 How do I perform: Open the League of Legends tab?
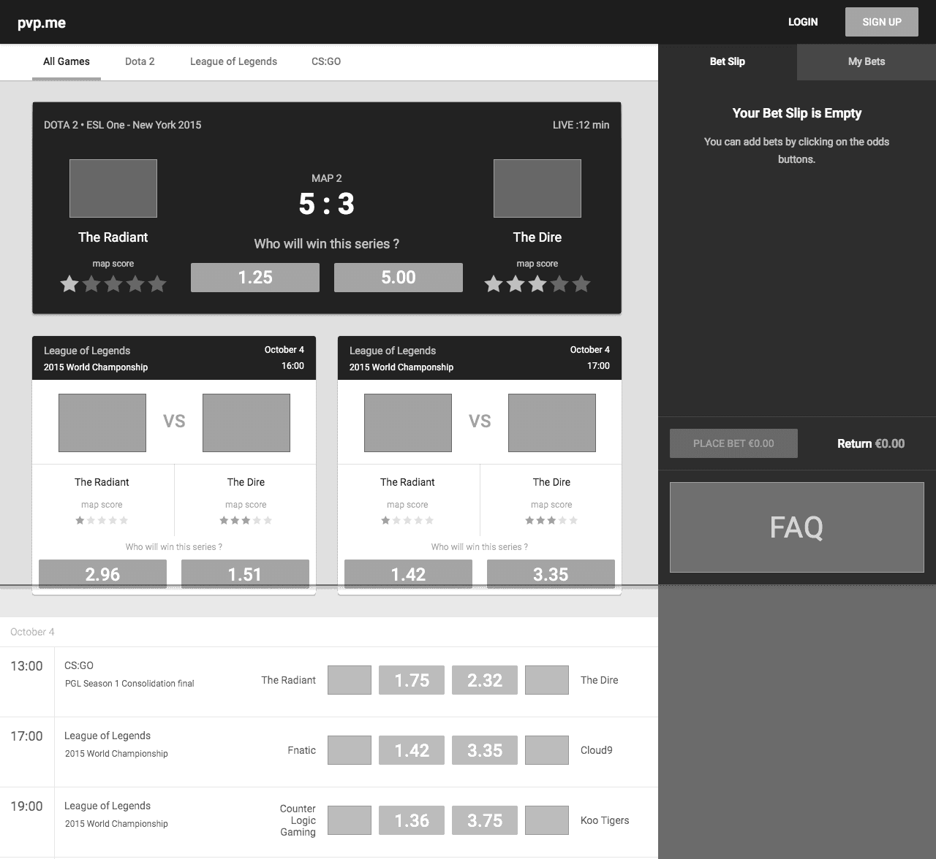(x=233, y=62)
